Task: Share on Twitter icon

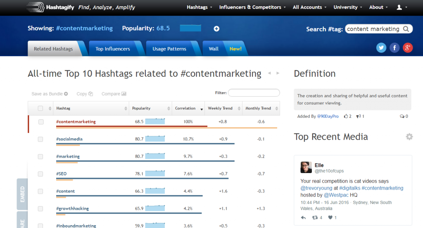Action: [381, 48]
